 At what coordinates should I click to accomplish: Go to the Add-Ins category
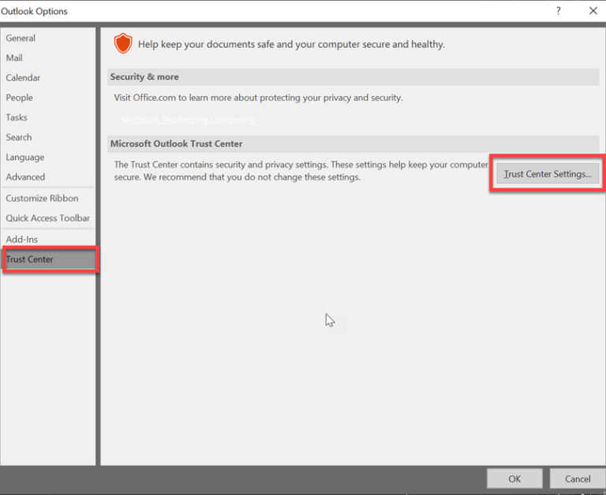click(x=48, y=240)
